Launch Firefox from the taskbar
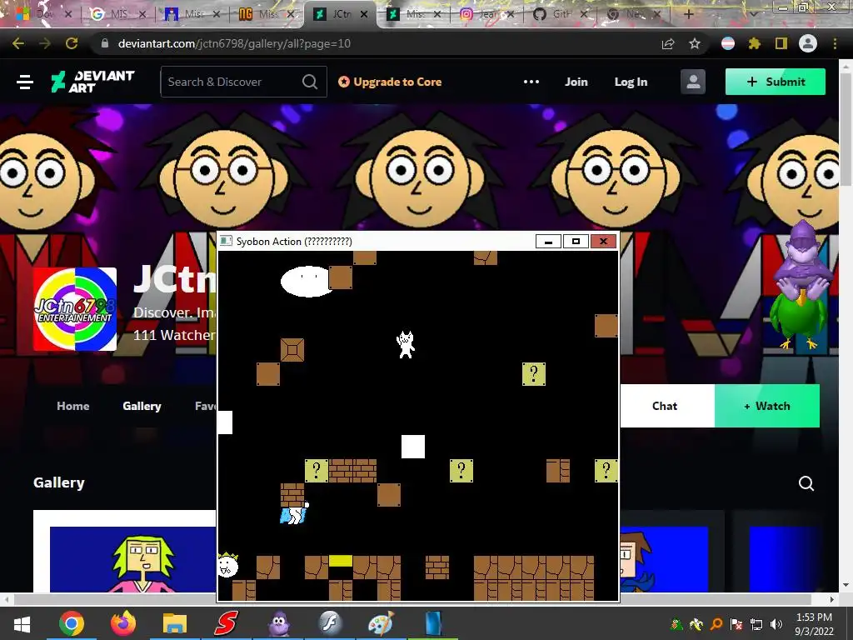853x640 pixels. (123, 623)
